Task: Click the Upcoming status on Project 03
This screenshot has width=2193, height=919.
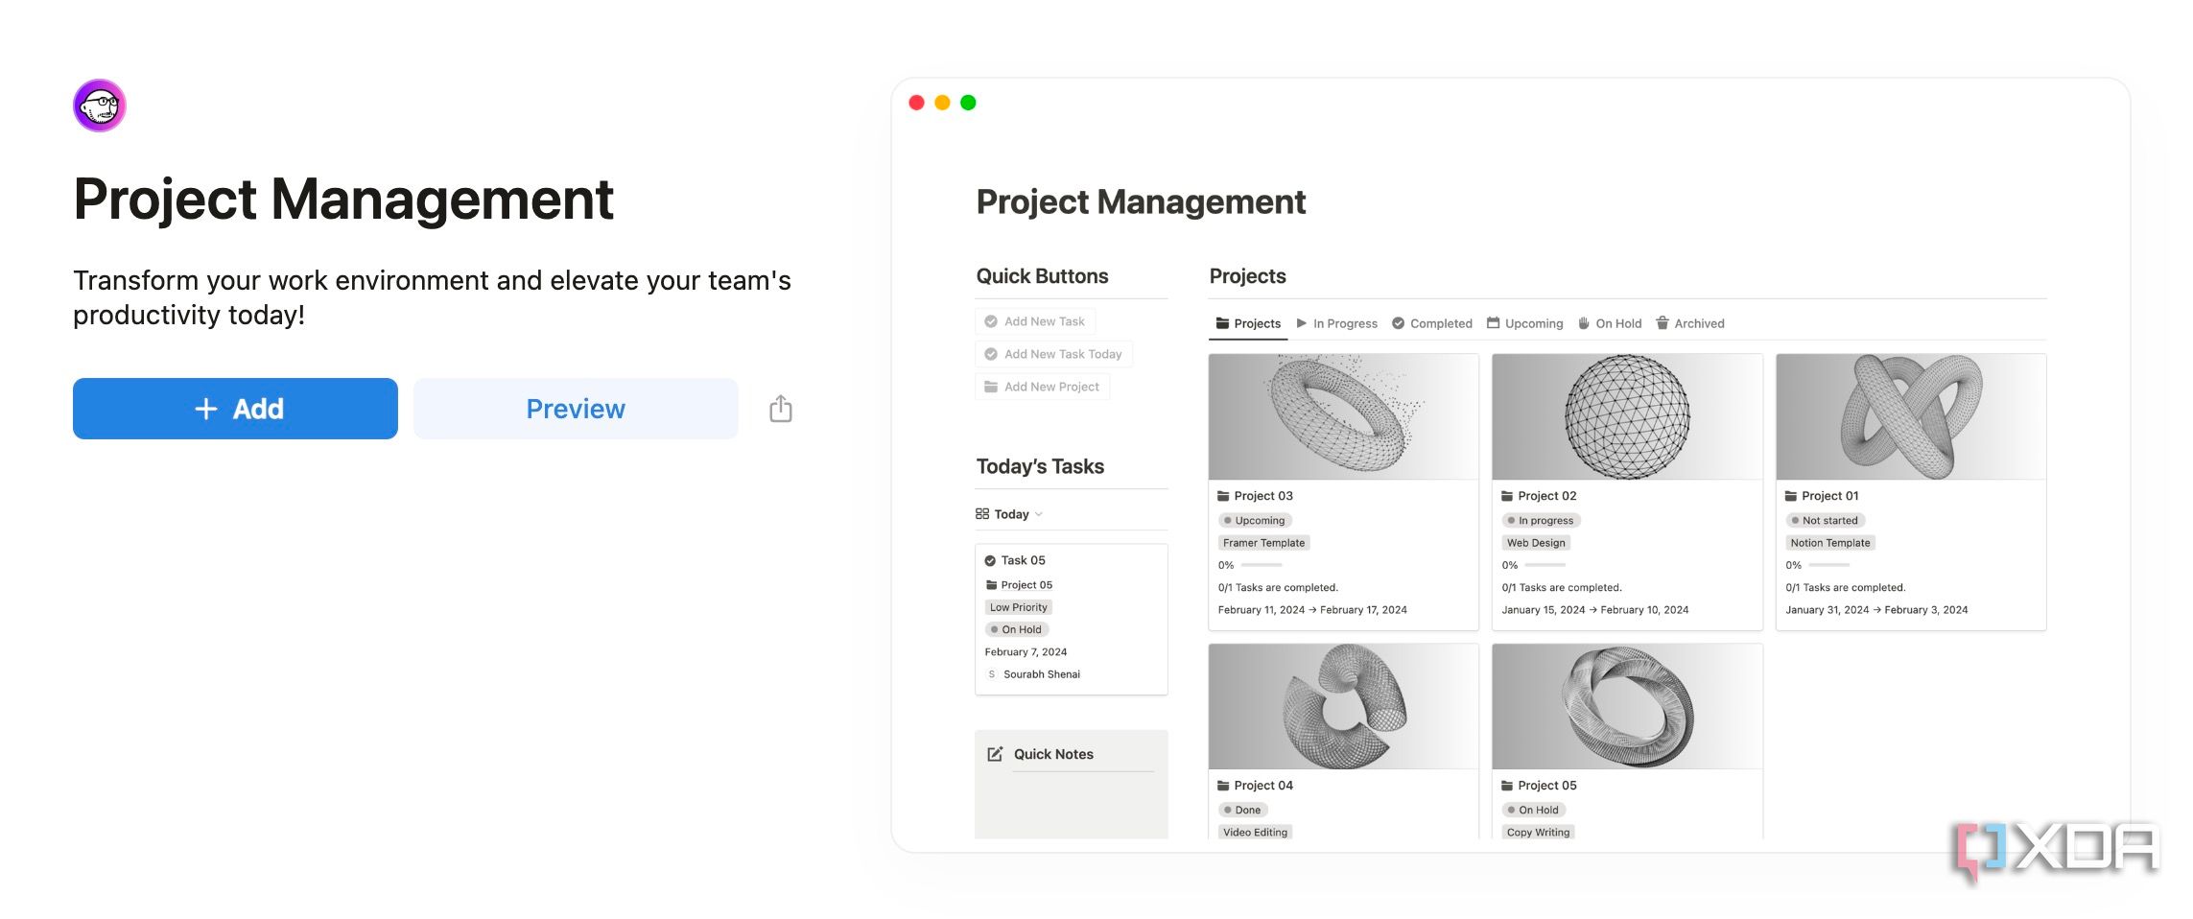Action: 1255,520
